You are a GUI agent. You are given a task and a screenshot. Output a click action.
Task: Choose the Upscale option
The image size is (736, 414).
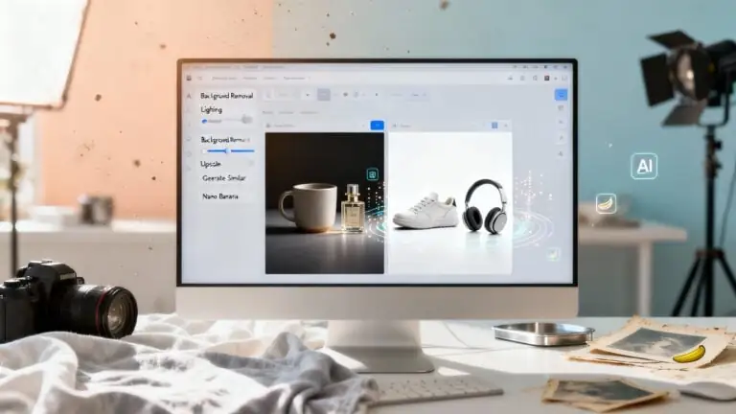tap(210, 164)
